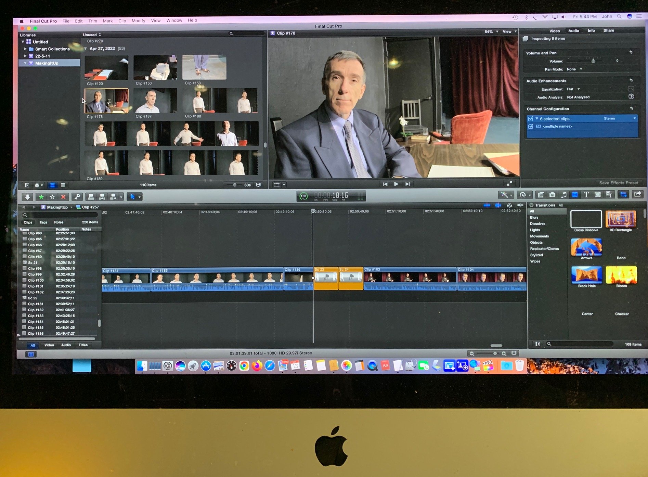648x477 pixels.
Task: Click the Import Media down-arrow button
Action: pos(27,197)
